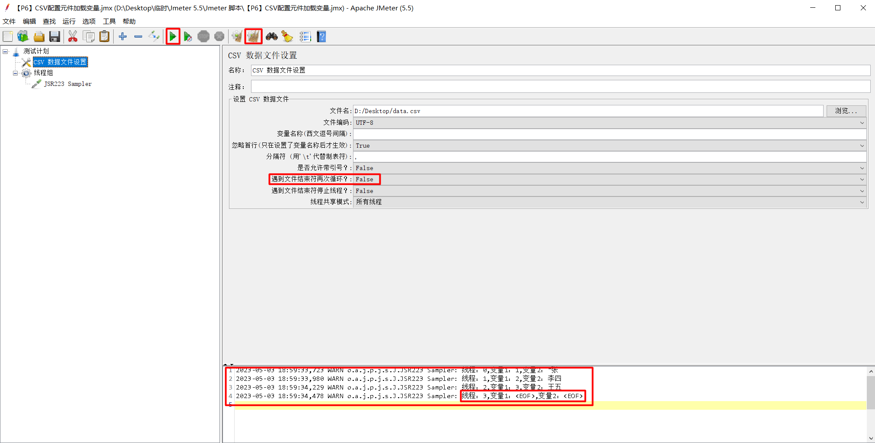This screenshot has width=875, height=443.
Task: Open the 遇到文件结束符再次循环 dropdown
Action: 610,179
